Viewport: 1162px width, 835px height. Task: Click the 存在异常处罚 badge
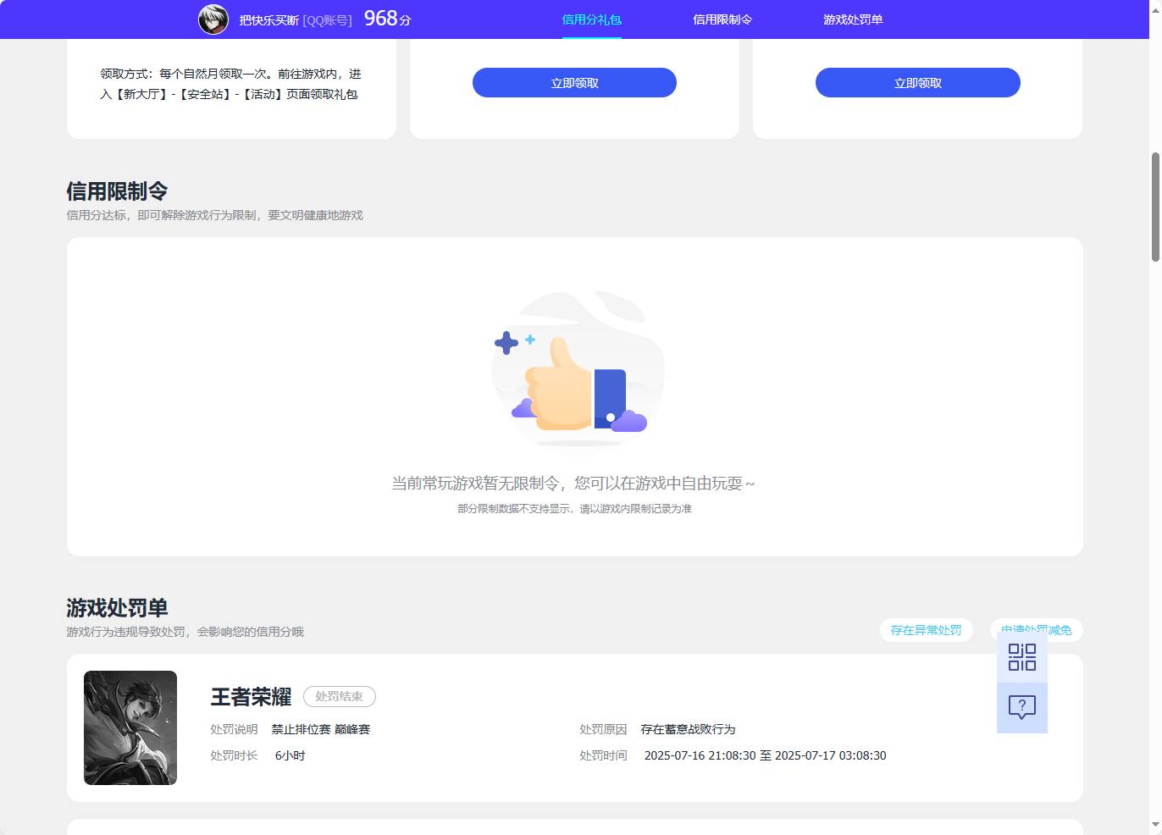tap(926, 630)
